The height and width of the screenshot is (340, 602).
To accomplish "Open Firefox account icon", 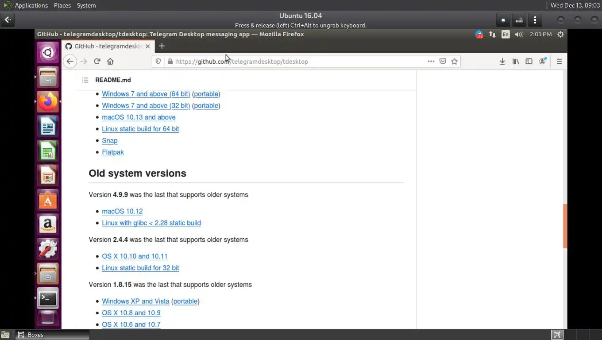I will coord(543,62).
